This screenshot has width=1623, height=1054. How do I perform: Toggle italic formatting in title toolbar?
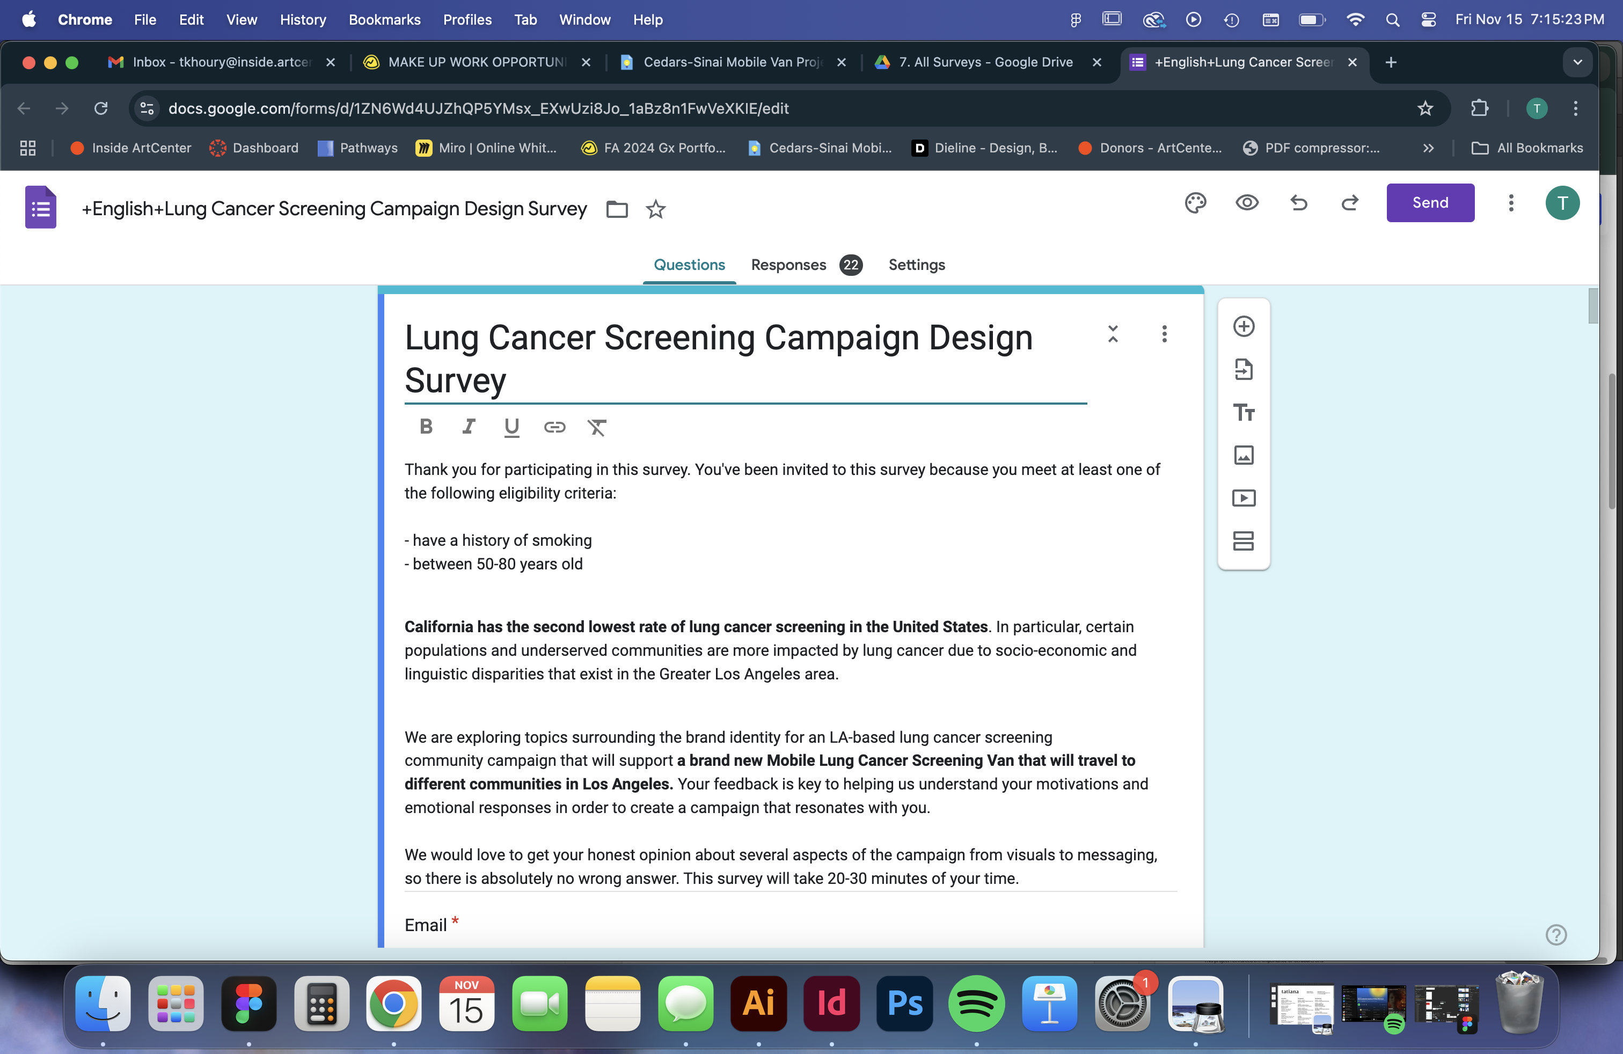coord(469,427)
